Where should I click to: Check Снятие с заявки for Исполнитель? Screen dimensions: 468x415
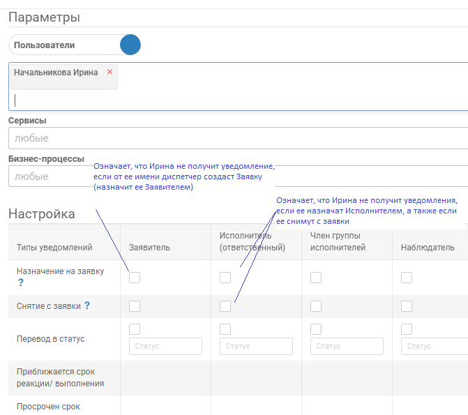pos(225,305)
